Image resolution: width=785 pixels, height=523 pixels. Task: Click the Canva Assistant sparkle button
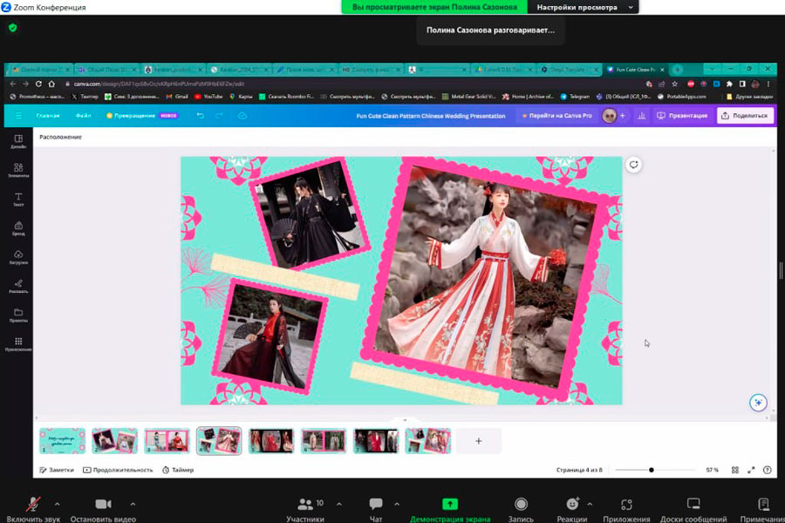coord(758,402)
